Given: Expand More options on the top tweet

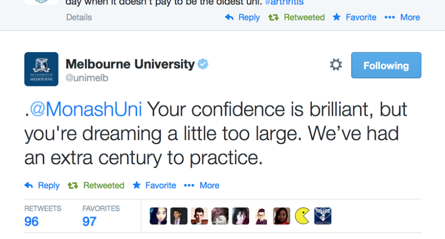Looking at the screenshot, I should click(402, 17).
